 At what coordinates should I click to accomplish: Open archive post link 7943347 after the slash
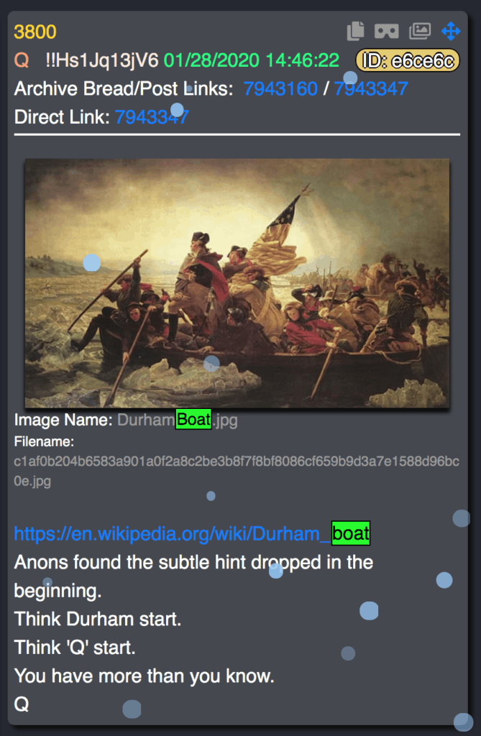point(371,88)
